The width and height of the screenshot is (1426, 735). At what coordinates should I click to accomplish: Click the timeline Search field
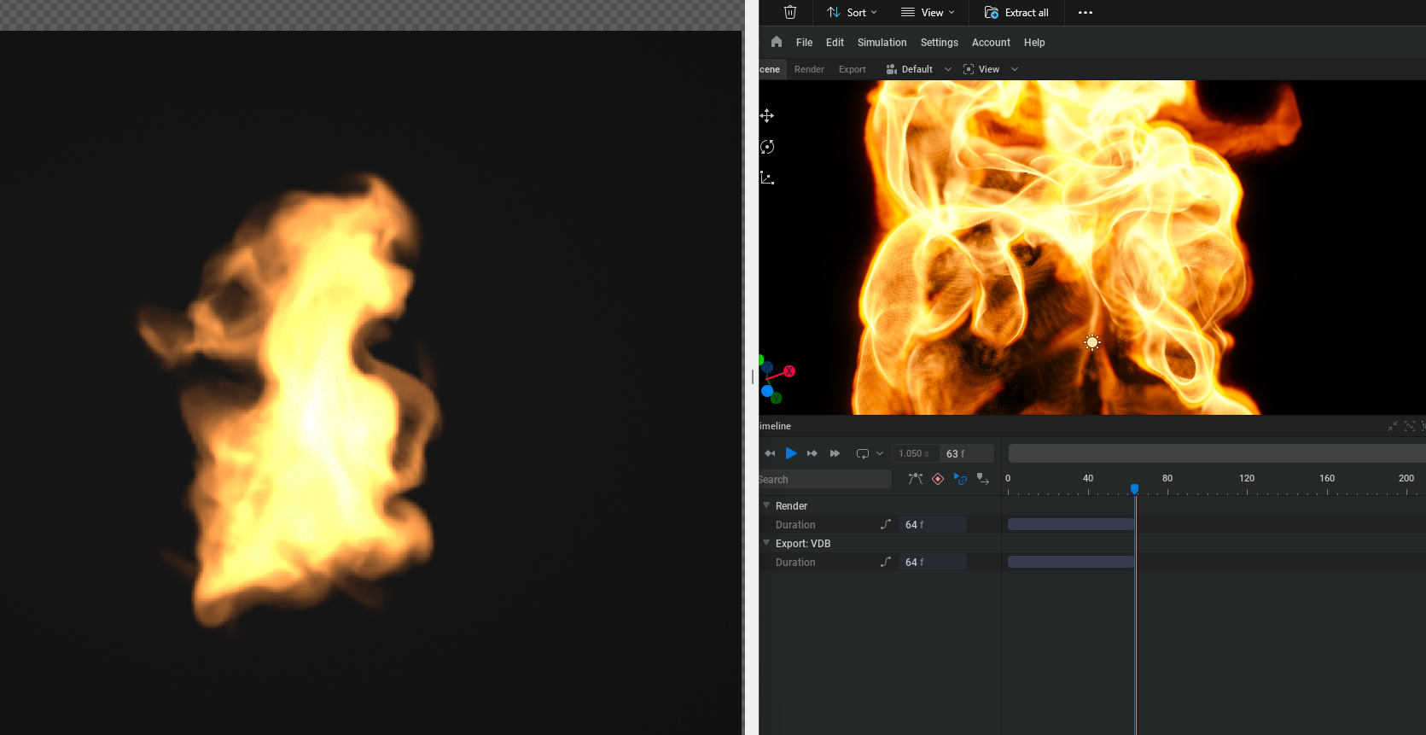(x=824, y=479)
